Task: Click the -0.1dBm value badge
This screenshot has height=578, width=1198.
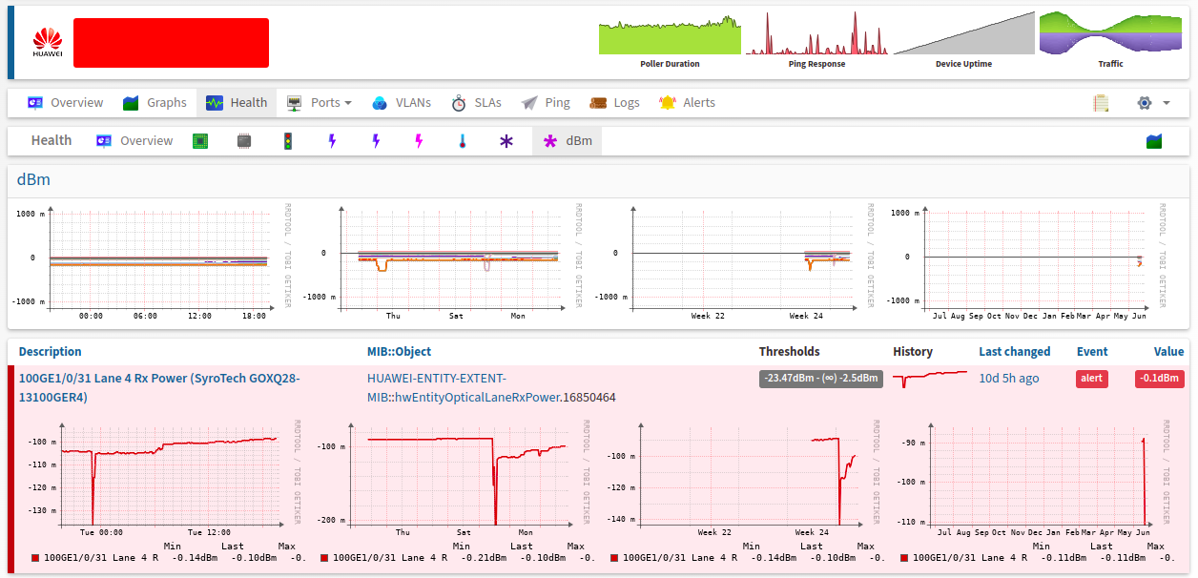Action: (x=1159, y=379)
